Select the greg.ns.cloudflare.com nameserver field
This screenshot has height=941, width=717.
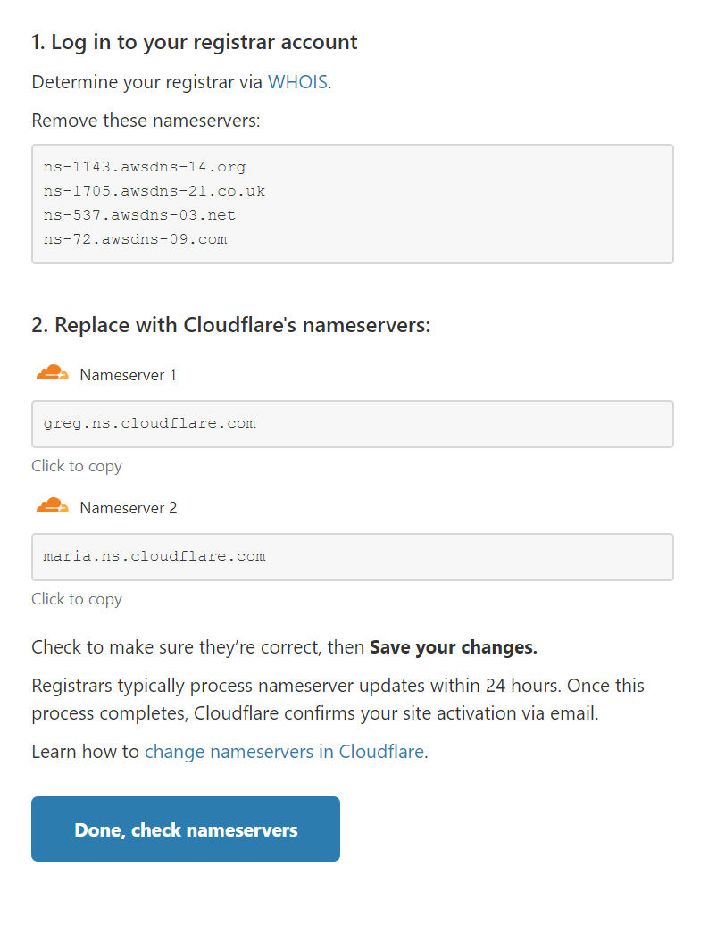click(x=352, y=424)
